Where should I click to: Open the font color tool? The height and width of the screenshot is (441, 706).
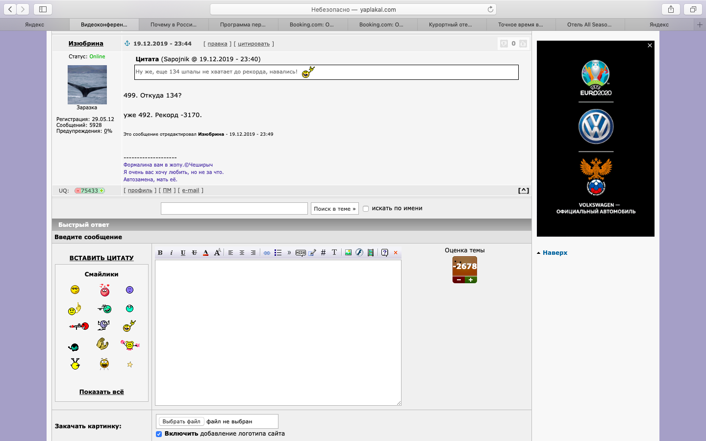tap(205, 253)
